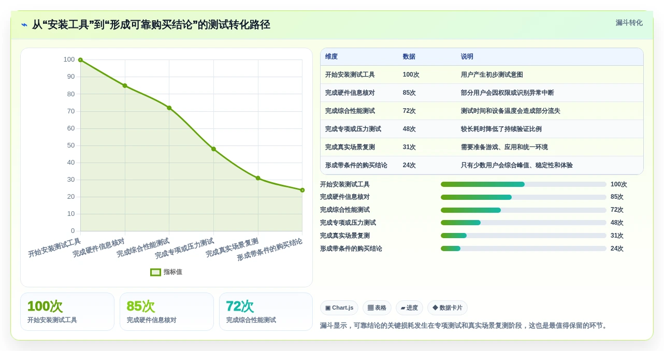This screenshot has width=664, height=351.
Task: Open the 100次 开始安装测试工具 card
Action: click(x=67, y=312)
